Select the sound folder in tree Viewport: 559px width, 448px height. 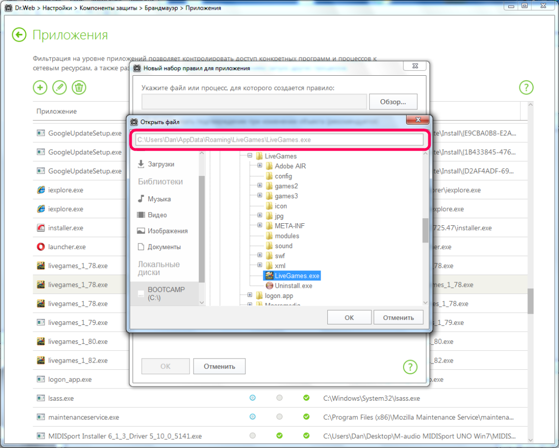click(279, 246)
